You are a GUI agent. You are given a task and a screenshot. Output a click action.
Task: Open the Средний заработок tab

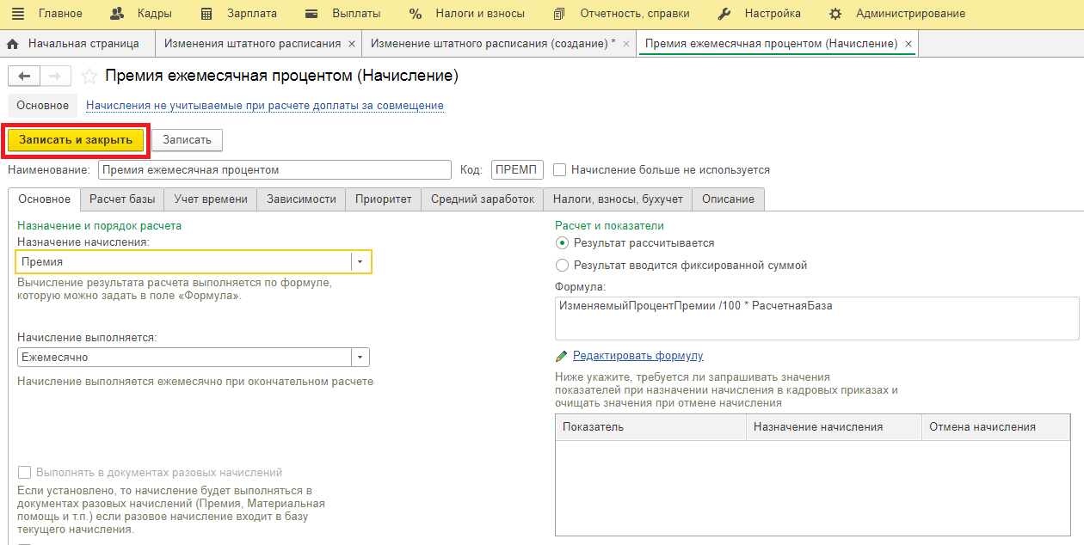483,199
